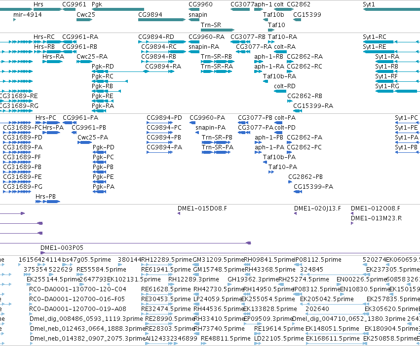
Task: Click clone end DME1-012O08.F
Action: point(375,208)
